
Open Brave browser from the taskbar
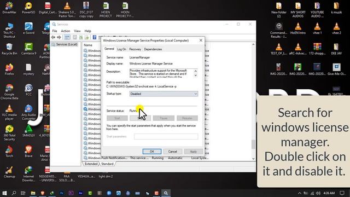[43, 193]
